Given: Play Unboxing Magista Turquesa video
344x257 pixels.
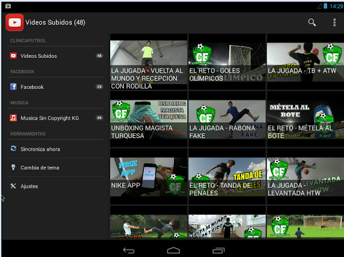Looking at the screenshot, I should click(x=148, y=120).
